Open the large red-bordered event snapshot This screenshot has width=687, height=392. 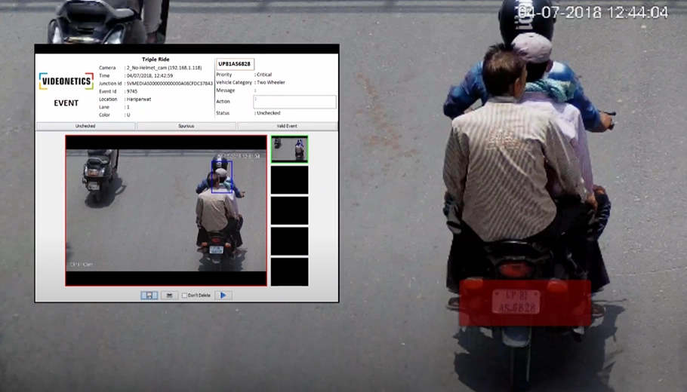click(165, 210)
